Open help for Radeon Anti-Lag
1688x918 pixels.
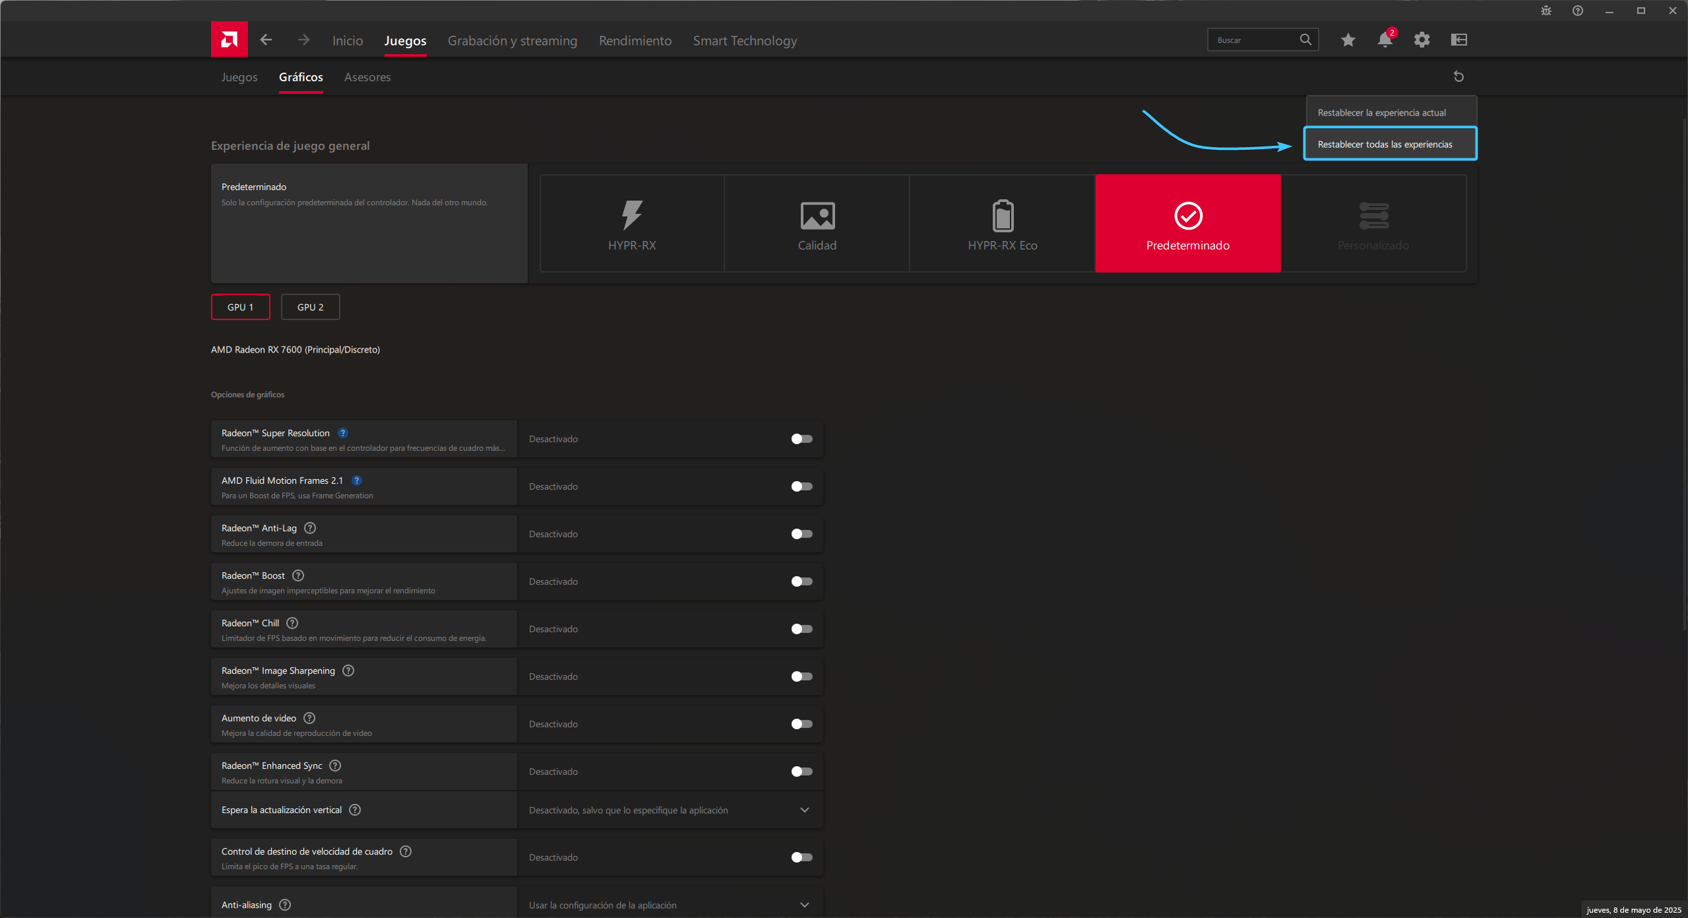[x=310, y=528]
